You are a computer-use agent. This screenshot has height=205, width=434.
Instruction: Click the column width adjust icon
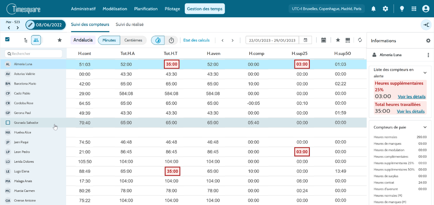tap(348, 40)
